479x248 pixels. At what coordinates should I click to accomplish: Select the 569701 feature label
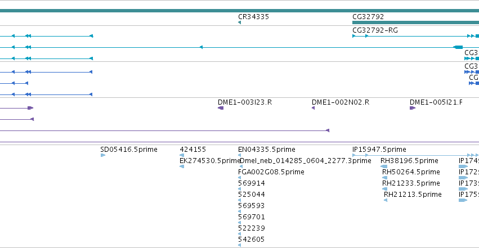[x=252, y=217]
